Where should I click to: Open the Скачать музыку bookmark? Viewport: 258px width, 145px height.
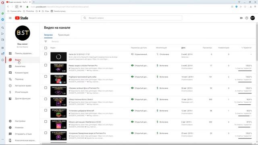coord(58,11)
